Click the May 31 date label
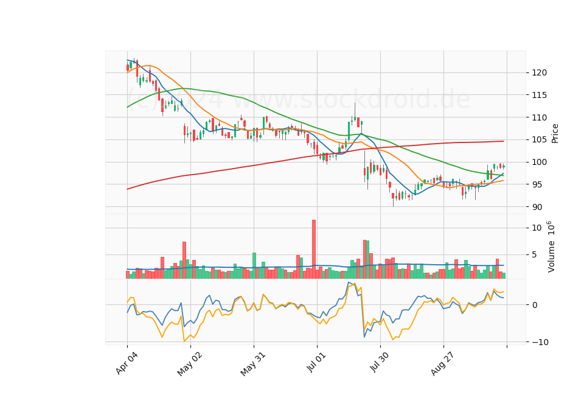Screen dimensions: 584x420 (x=253, y=364)
